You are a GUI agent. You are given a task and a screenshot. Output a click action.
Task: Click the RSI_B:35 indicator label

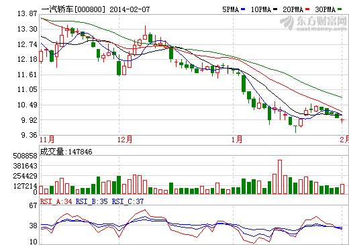[92, 201]
